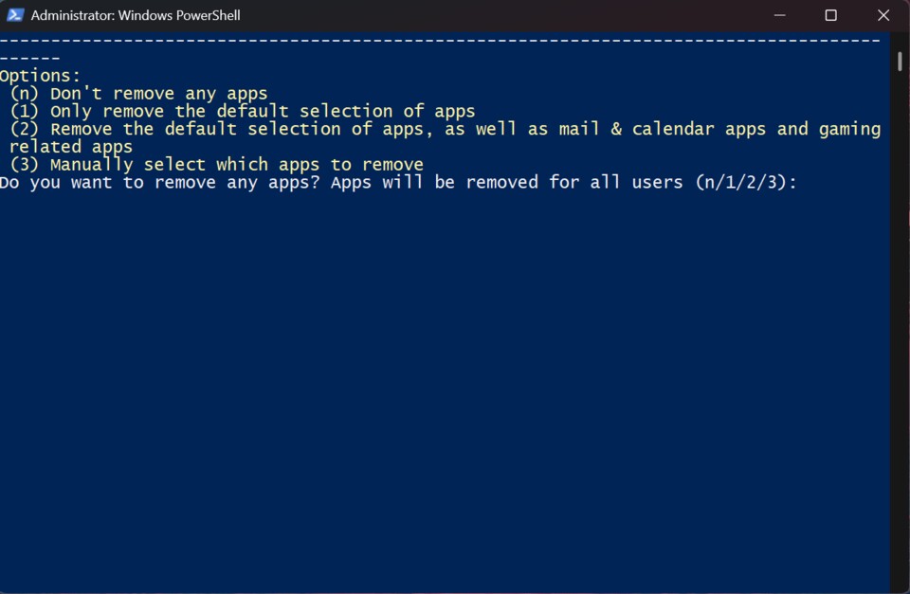Click the word 'gaming' in option 2
910x594 pixels.
coord(849,129)
